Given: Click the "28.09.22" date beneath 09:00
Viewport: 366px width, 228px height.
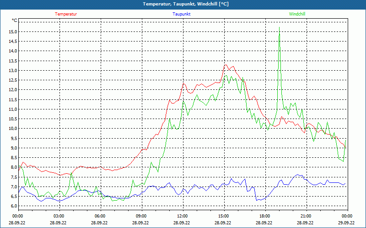Looking at the screenshot, I should point(140,223).
